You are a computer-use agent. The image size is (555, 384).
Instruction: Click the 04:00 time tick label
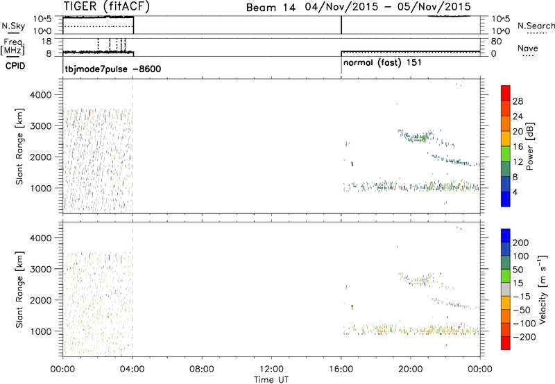[133, 369]
